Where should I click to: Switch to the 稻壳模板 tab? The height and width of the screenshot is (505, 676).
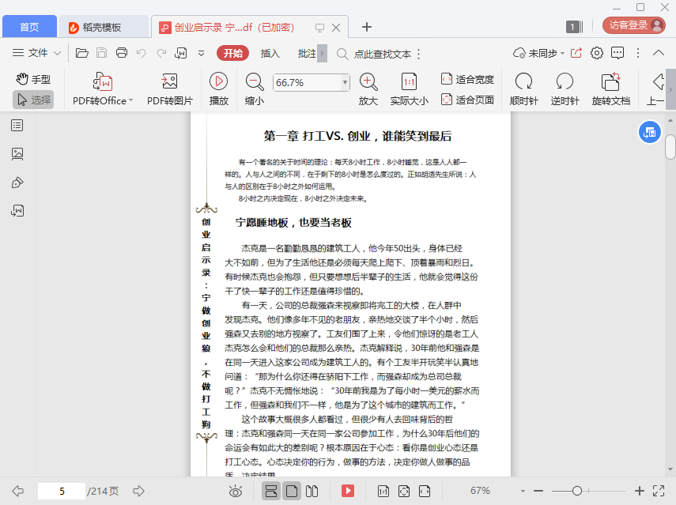pyautogui.click(x=104, y=27)
